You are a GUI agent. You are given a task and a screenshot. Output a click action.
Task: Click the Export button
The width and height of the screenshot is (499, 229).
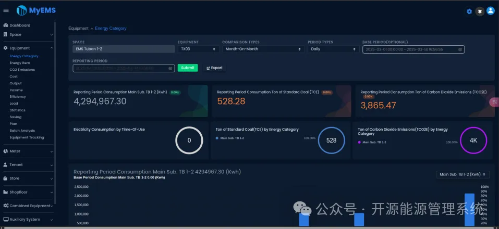click(x=214, y=68)
